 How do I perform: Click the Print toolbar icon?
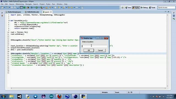18,8
